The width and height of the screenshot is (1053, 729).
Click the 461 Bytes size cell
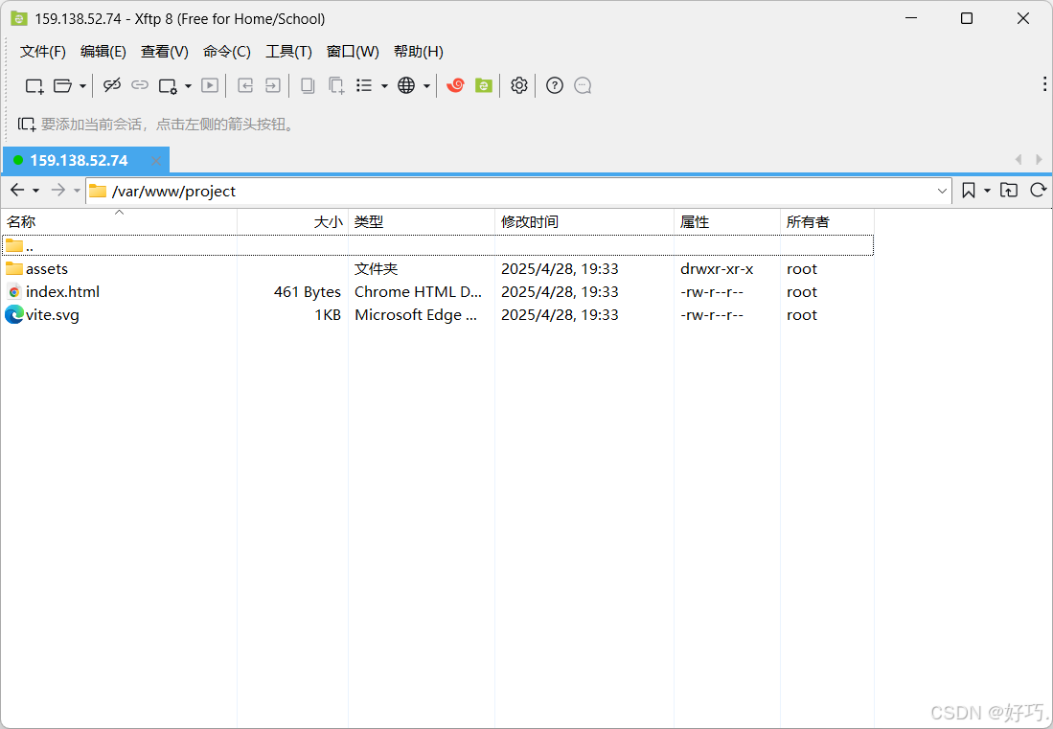point(308,292)
